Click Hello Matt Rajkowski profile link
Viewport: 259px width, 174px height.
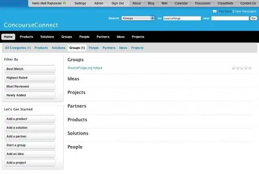(x=47, y=3)
